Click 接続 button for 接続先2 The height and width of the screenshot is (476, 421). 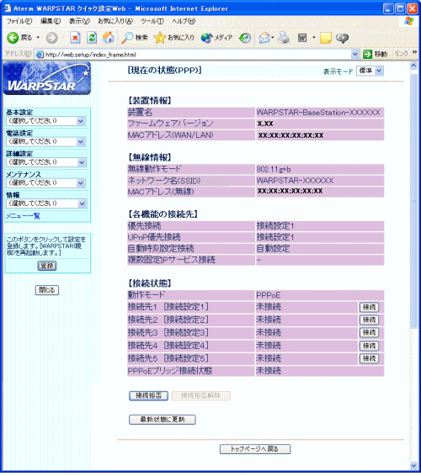point(370,320)
